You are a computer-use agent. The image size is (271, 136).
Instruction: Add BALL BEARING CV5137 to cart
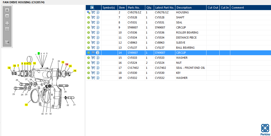93,48
